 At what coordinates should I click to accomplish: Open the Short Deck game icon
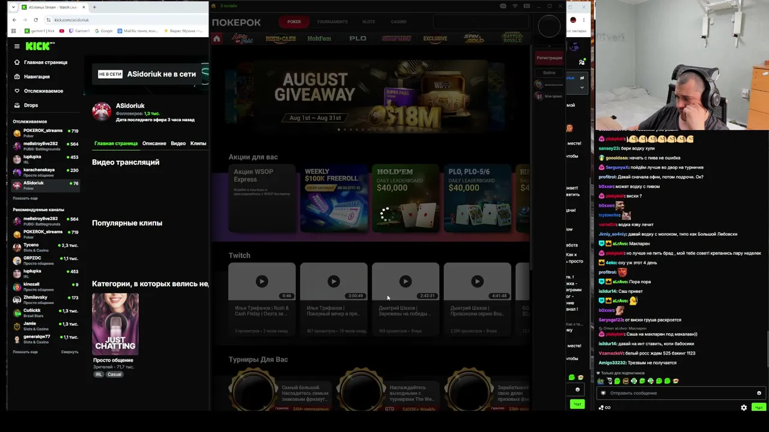point(397,38)
